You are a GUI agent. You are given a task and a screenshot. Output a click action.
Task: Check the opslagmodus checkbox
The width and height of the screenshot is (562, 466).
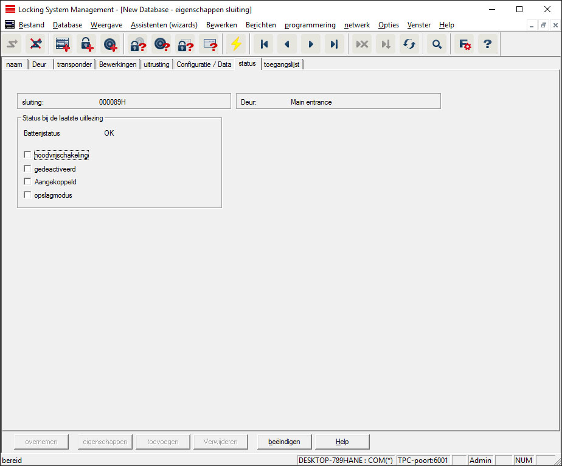click(27, 195)
